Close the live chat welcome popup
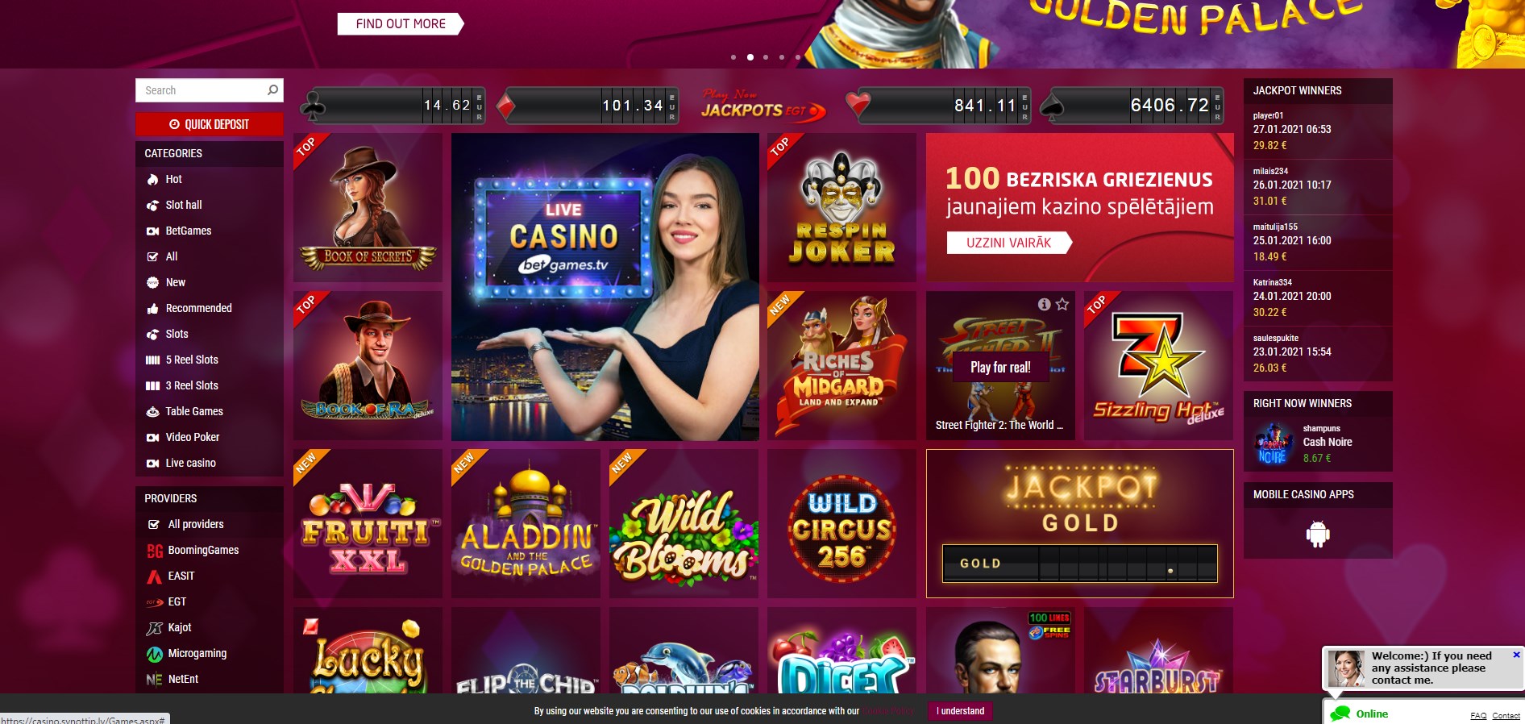The width and height of the screenshot is (1525, 724). [x=1516, y=655]
